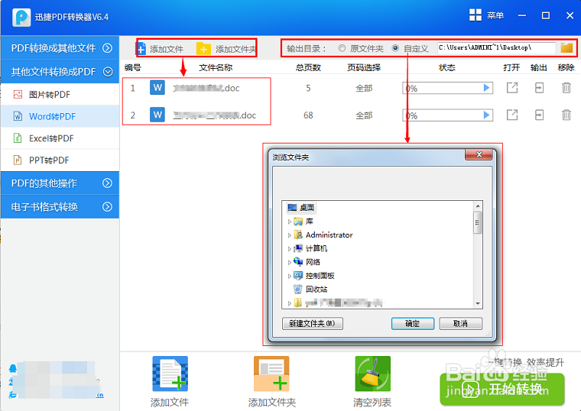The width and height of the screenshot is (581, 411).
Task: Start converting file 1 with play arrow
Action: coord(486,88)
